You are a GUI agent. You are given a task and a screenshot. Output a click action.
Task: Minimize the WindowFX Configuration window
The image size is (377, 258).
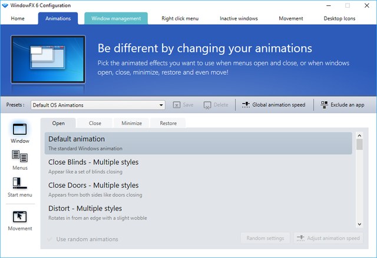pos(329,5)
